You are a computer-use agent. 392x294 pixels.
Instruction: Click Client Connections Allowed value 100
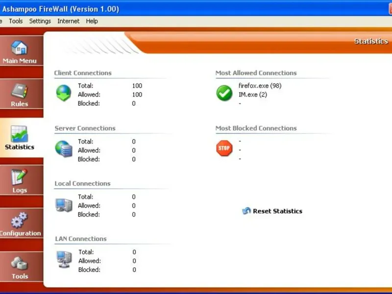click(x=137, y=95)
